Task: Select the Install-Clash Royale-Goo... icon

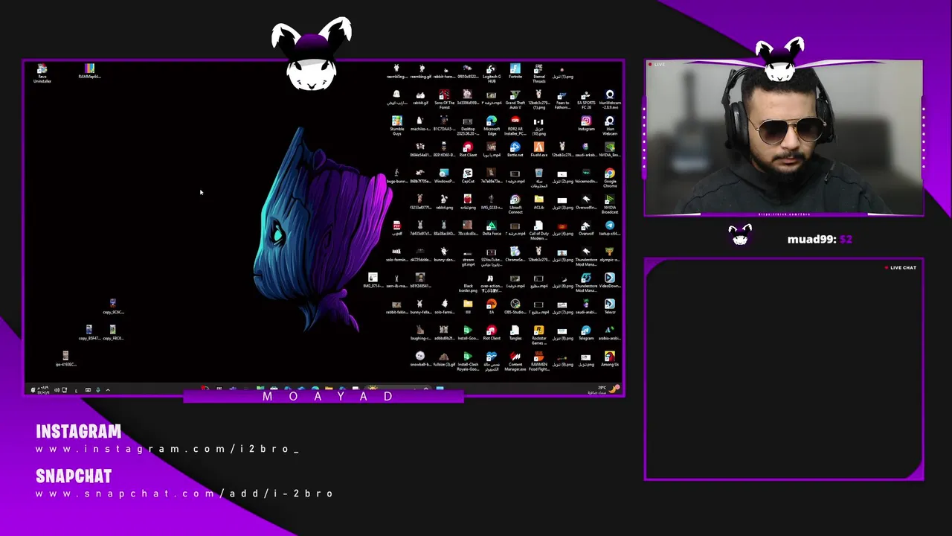Action: point(468,360)
